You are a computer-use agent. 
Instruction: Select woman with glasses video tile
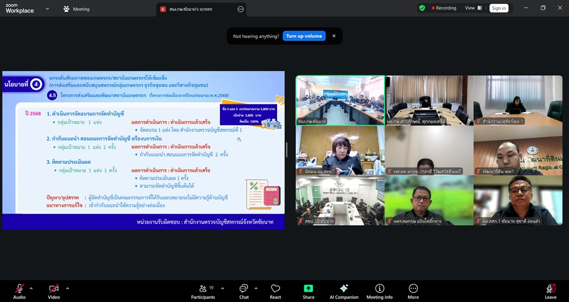coord(340,150)
